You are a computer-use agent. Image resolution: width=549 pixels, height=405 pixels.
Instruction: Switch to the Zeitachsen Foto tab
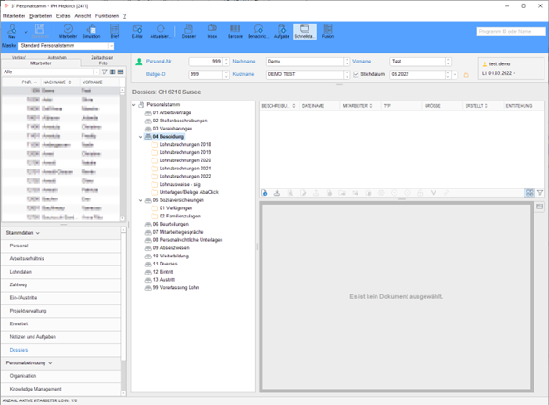tap(102, 61)
